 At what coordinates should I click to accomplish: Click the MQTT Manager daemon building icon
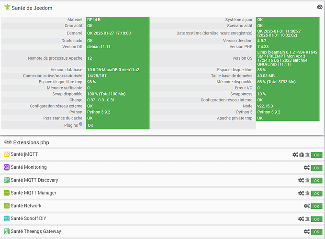pos(307,193)
